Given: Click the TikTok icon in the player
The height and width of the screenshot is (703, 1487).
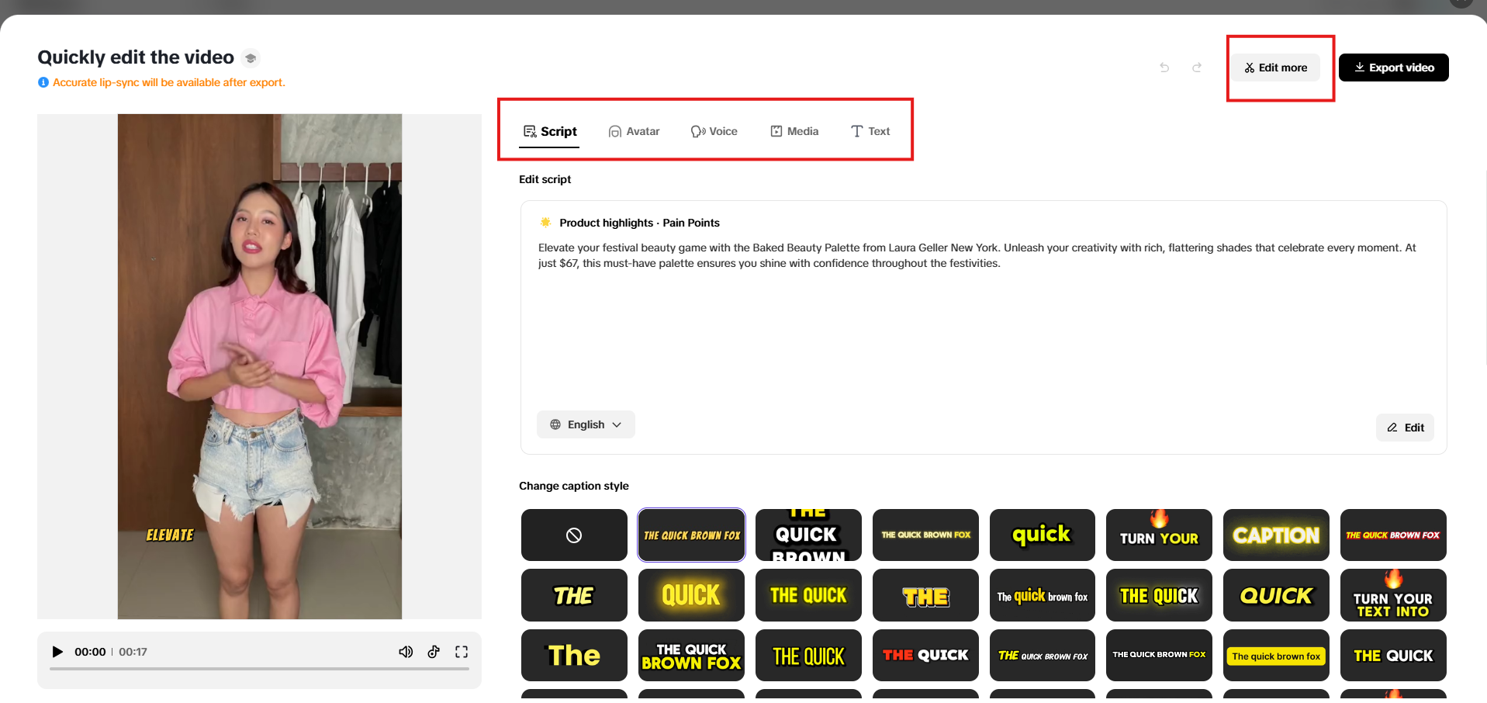Looking at the screenshot, I should tap(434, 652).
